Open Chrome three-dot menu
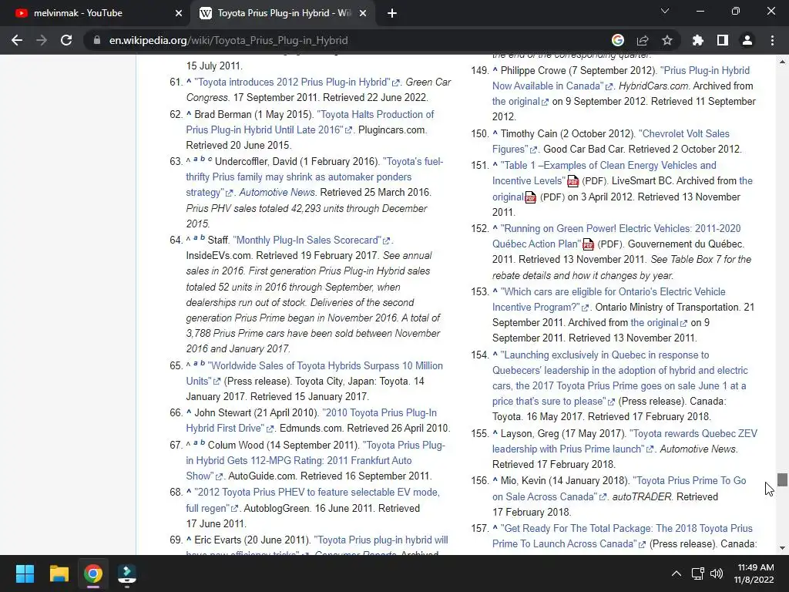This screenshot has width=789, height=592. 772,40
